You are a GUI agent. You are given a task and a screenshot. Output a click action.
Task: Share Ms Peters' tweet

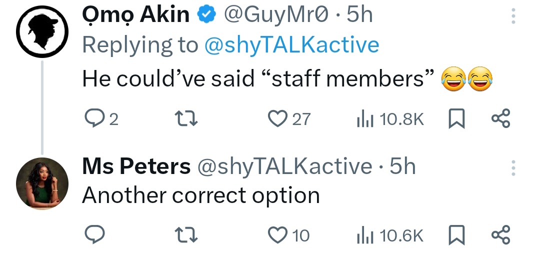click(500, 234)
